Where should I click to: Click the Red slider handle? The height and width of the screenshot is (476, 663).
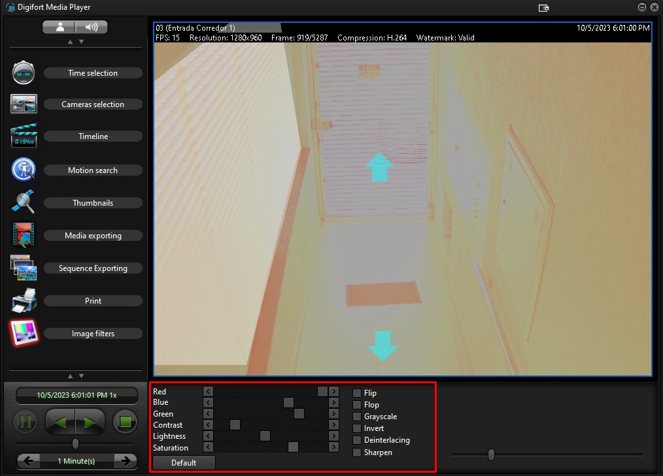(322, 392)
